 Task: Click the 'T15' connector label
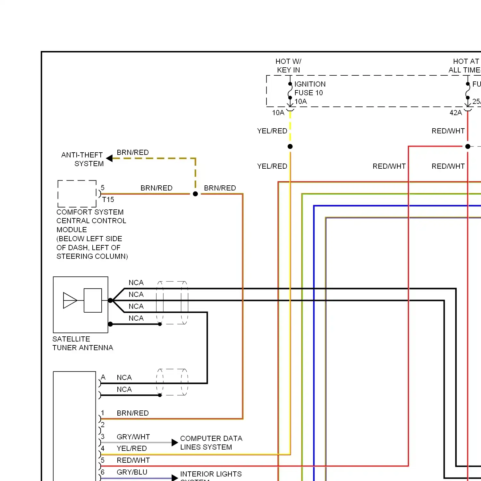108,199
